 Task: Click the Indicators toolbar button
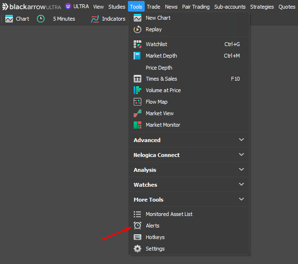point(108,19)
